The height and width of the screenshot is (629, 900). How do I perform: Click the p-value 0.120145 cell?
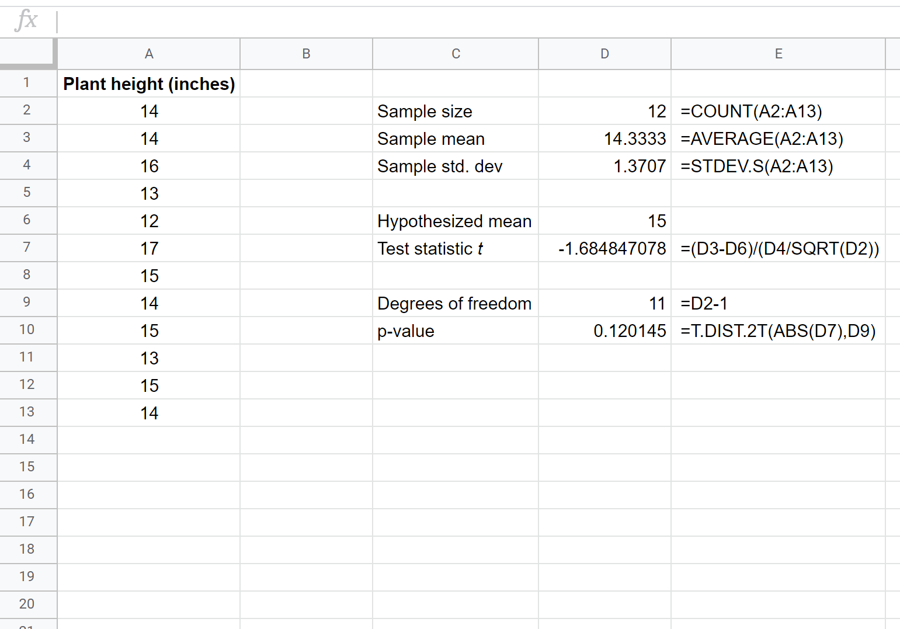pos(604,330)
